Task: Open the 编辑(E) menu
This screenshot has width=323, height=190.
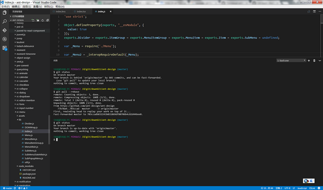Action: click(x=16, y=6)
